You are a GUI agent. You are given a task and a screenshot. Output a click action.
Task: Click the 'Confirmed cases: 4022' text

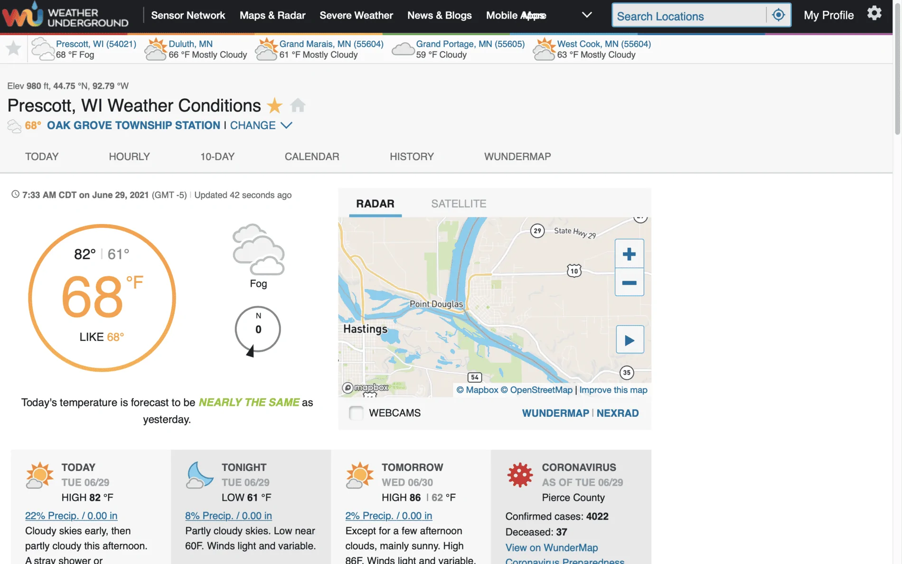click(556, 516)
